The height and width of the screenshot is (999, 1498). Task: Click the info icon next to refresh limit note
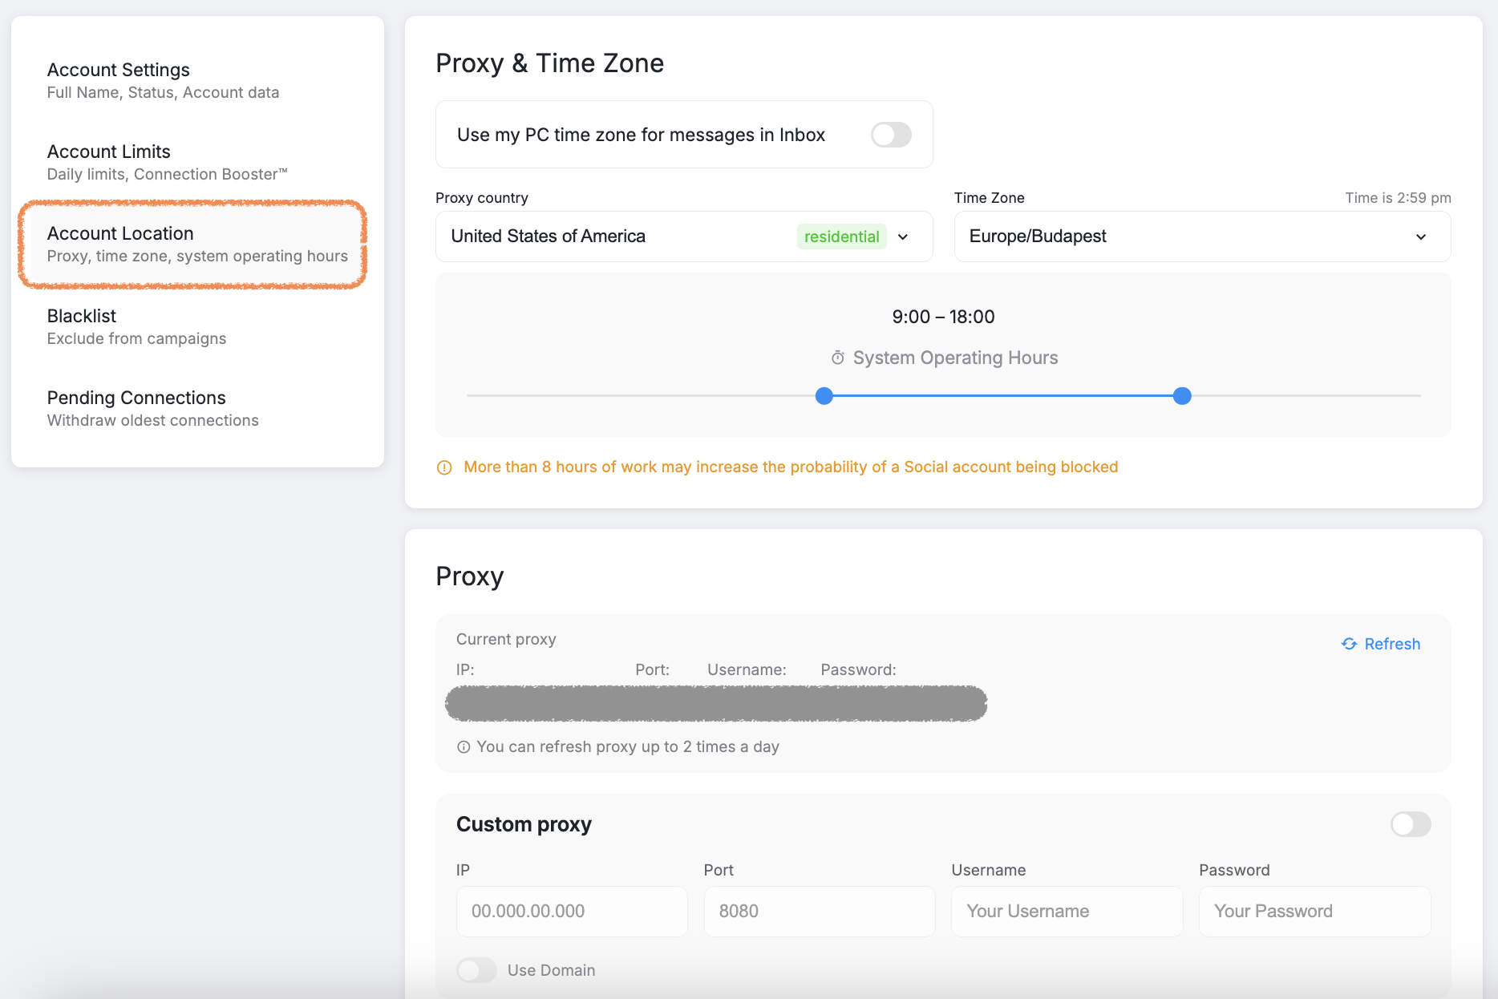[x=464, y=746]
